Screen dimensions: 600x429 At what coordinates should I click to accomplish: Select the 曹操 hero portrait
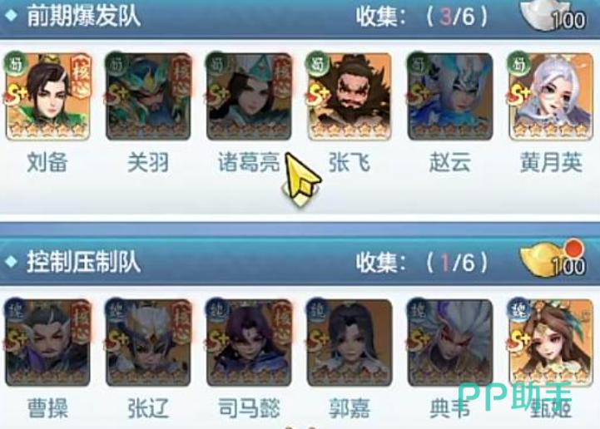click(47, 343)
